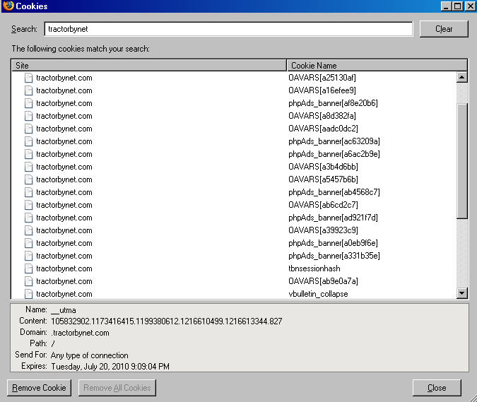
Task: Select the tbnsessionhash cookie name
Action: (314, 268)
